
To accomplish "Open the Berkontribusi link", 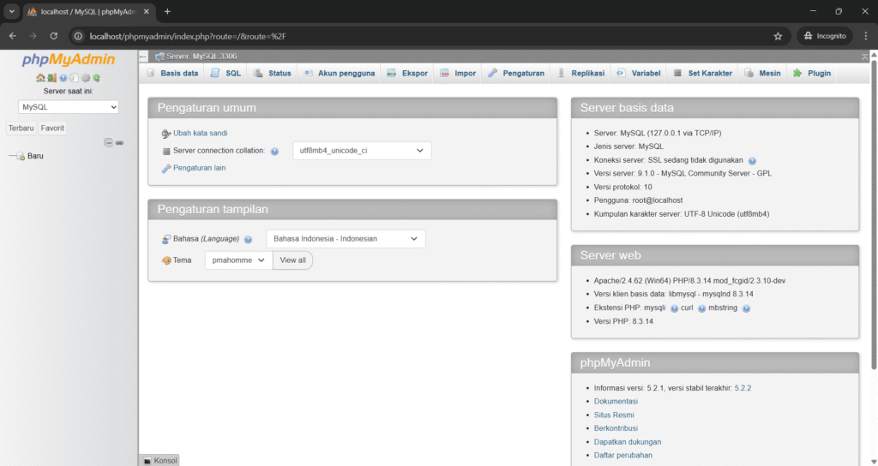I will click(x=616, y=428).
